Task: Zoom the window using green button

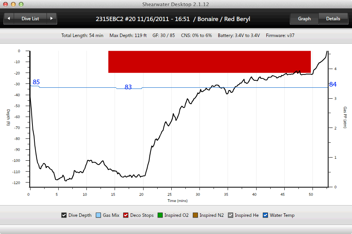Action: click(21, 4)
